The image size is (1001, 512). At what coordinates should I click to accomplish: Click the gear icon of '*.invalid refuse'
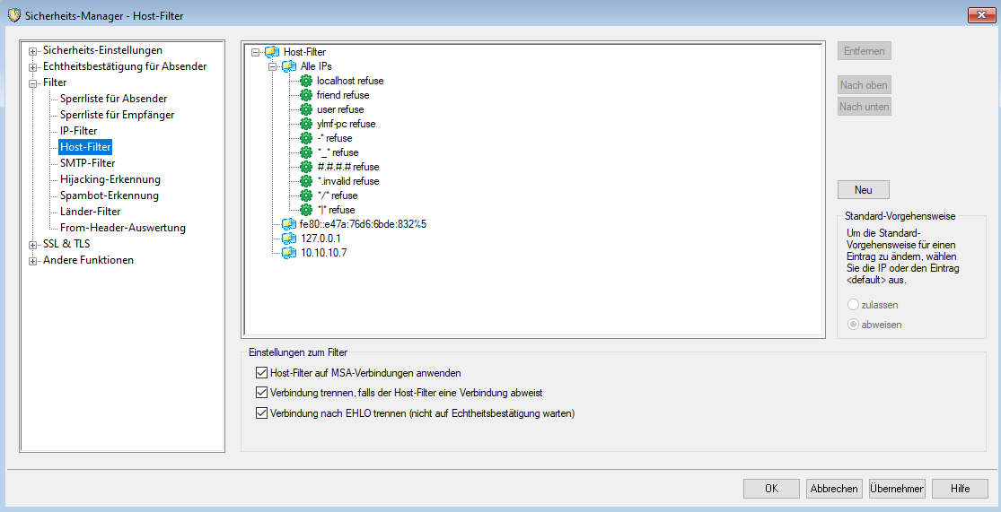[306, 181]
